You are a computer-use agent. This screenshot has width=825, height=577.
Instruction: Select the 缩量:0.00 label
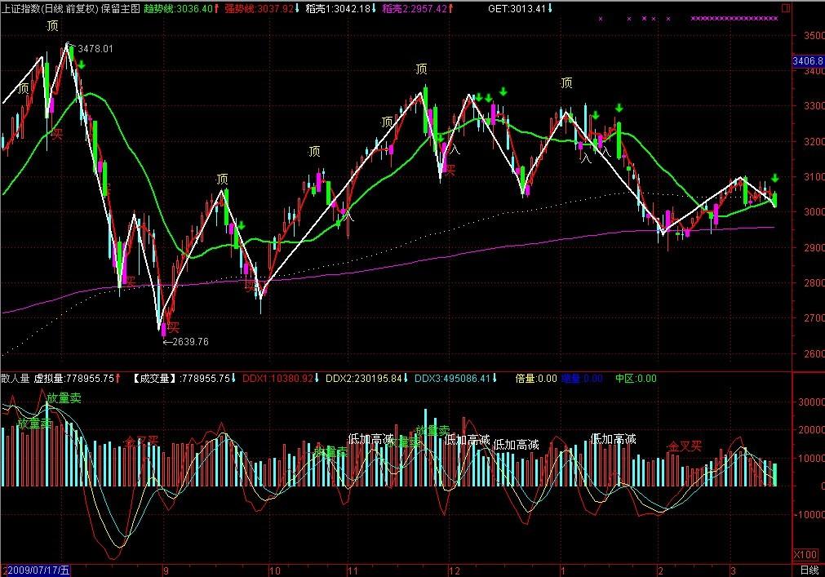(582, 378)
